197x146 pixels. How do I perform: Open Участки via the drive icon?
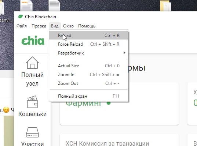click(x=32, y=132)
